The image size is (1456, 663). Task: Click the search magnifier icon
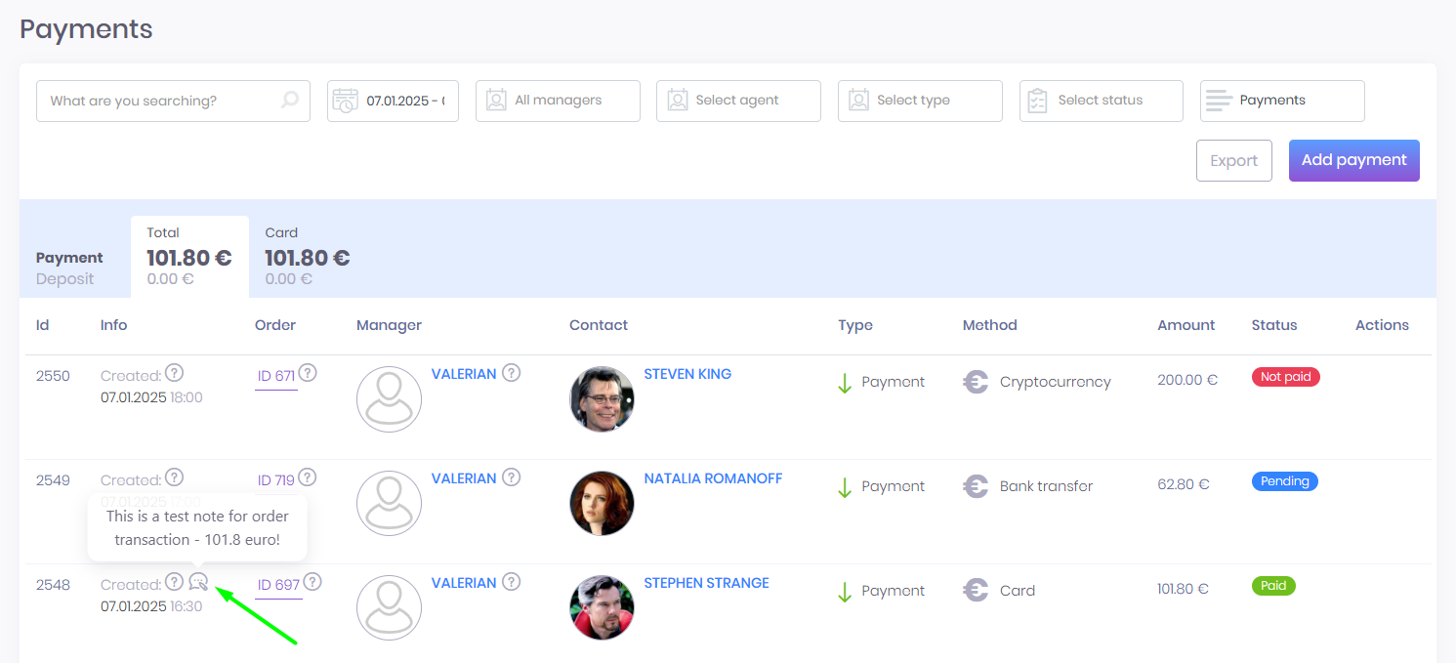point(289,100)
